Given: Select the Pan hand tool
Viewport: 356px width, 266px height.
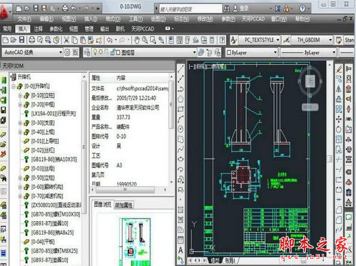Looking at the screenshot, I should tap(137, 40).
